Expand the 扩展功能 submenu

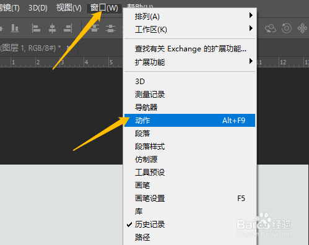tap(189, 62)
